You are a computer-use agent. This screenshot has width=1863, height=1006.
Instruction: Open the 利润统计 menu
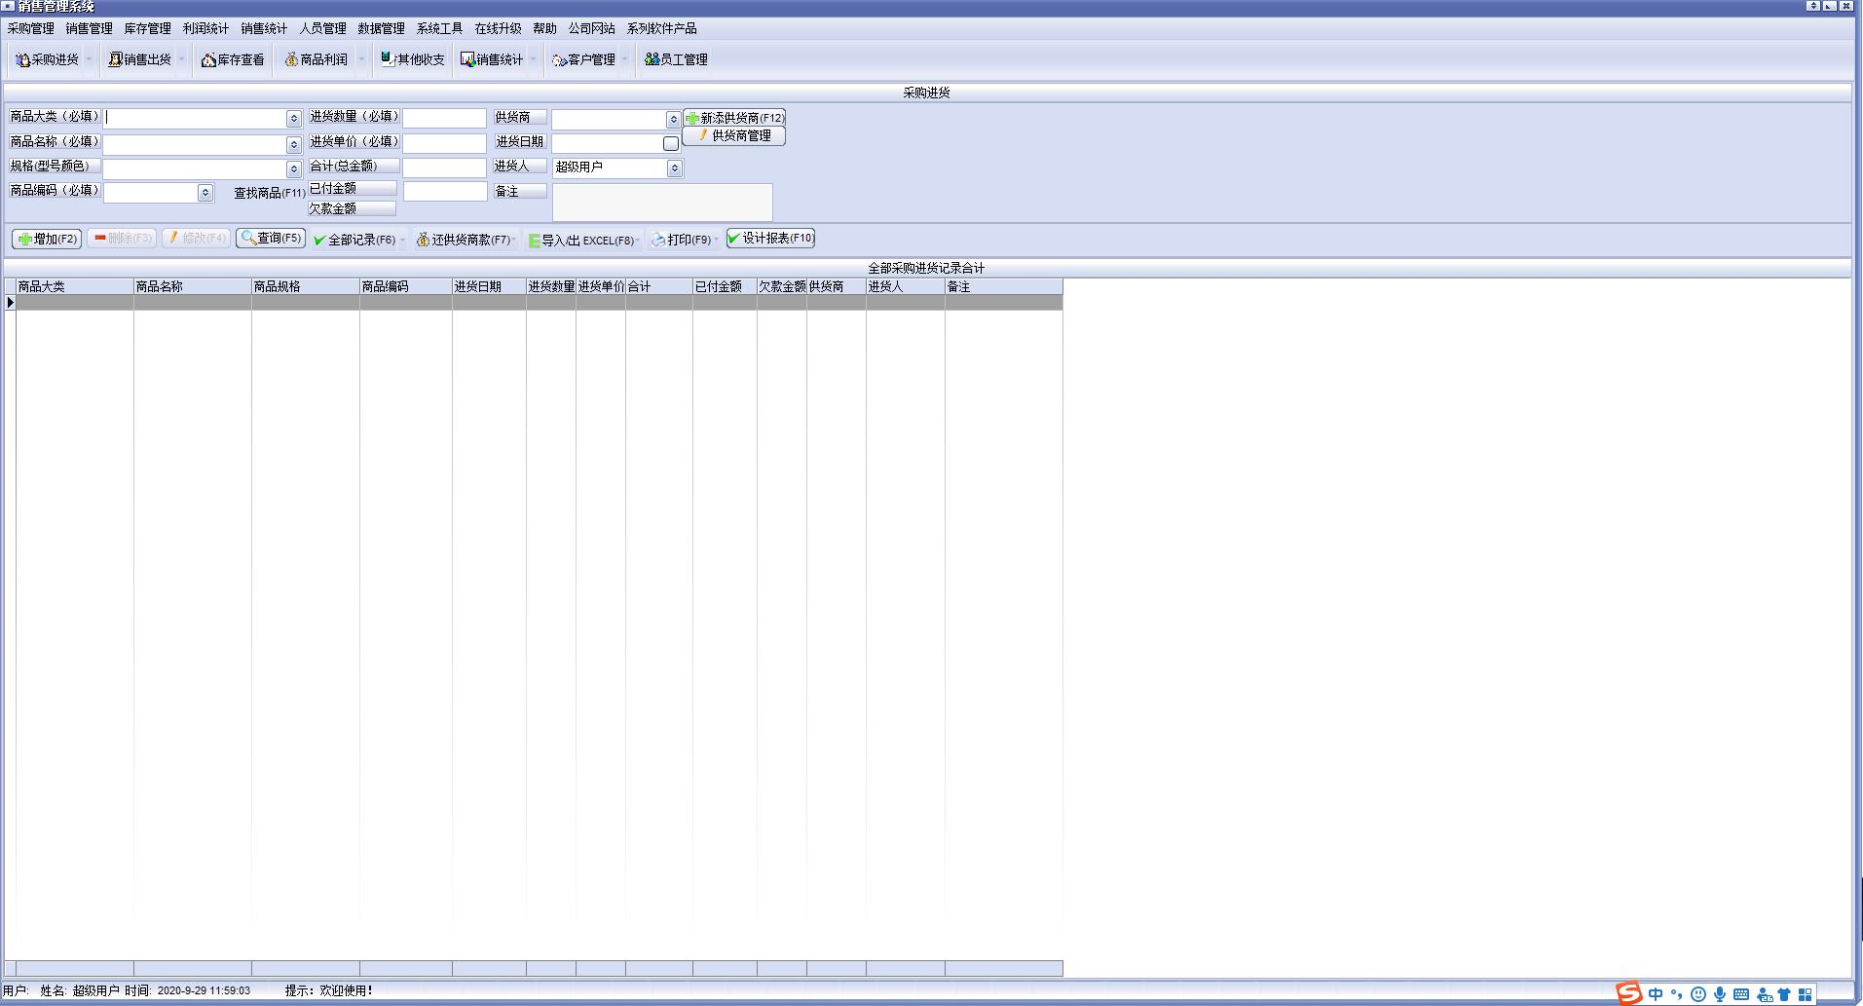pos(205,28)
